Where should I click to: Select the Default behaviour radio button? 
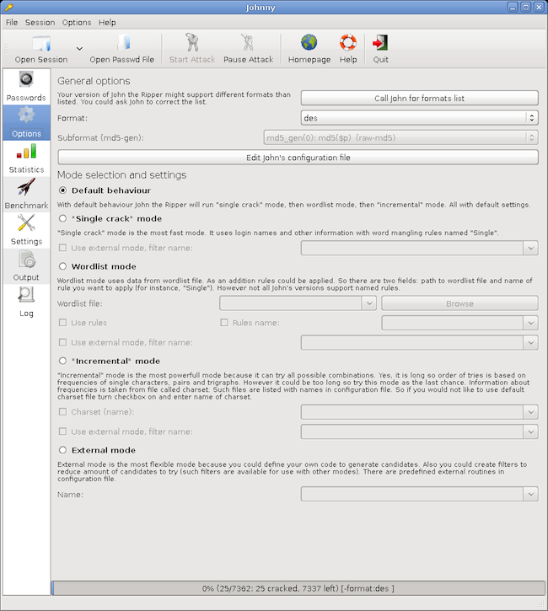pyautogui.click(x=62, y=190)
